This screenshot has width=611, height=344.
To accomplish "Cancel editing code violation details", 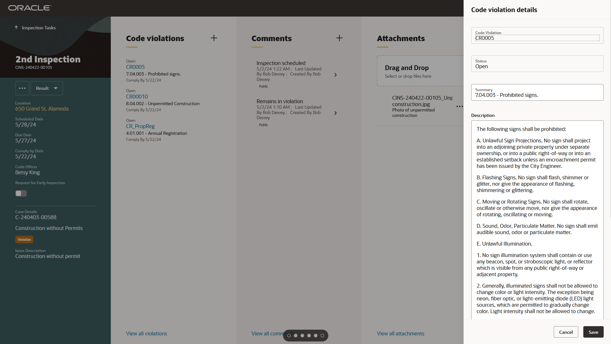I will 566,332.
